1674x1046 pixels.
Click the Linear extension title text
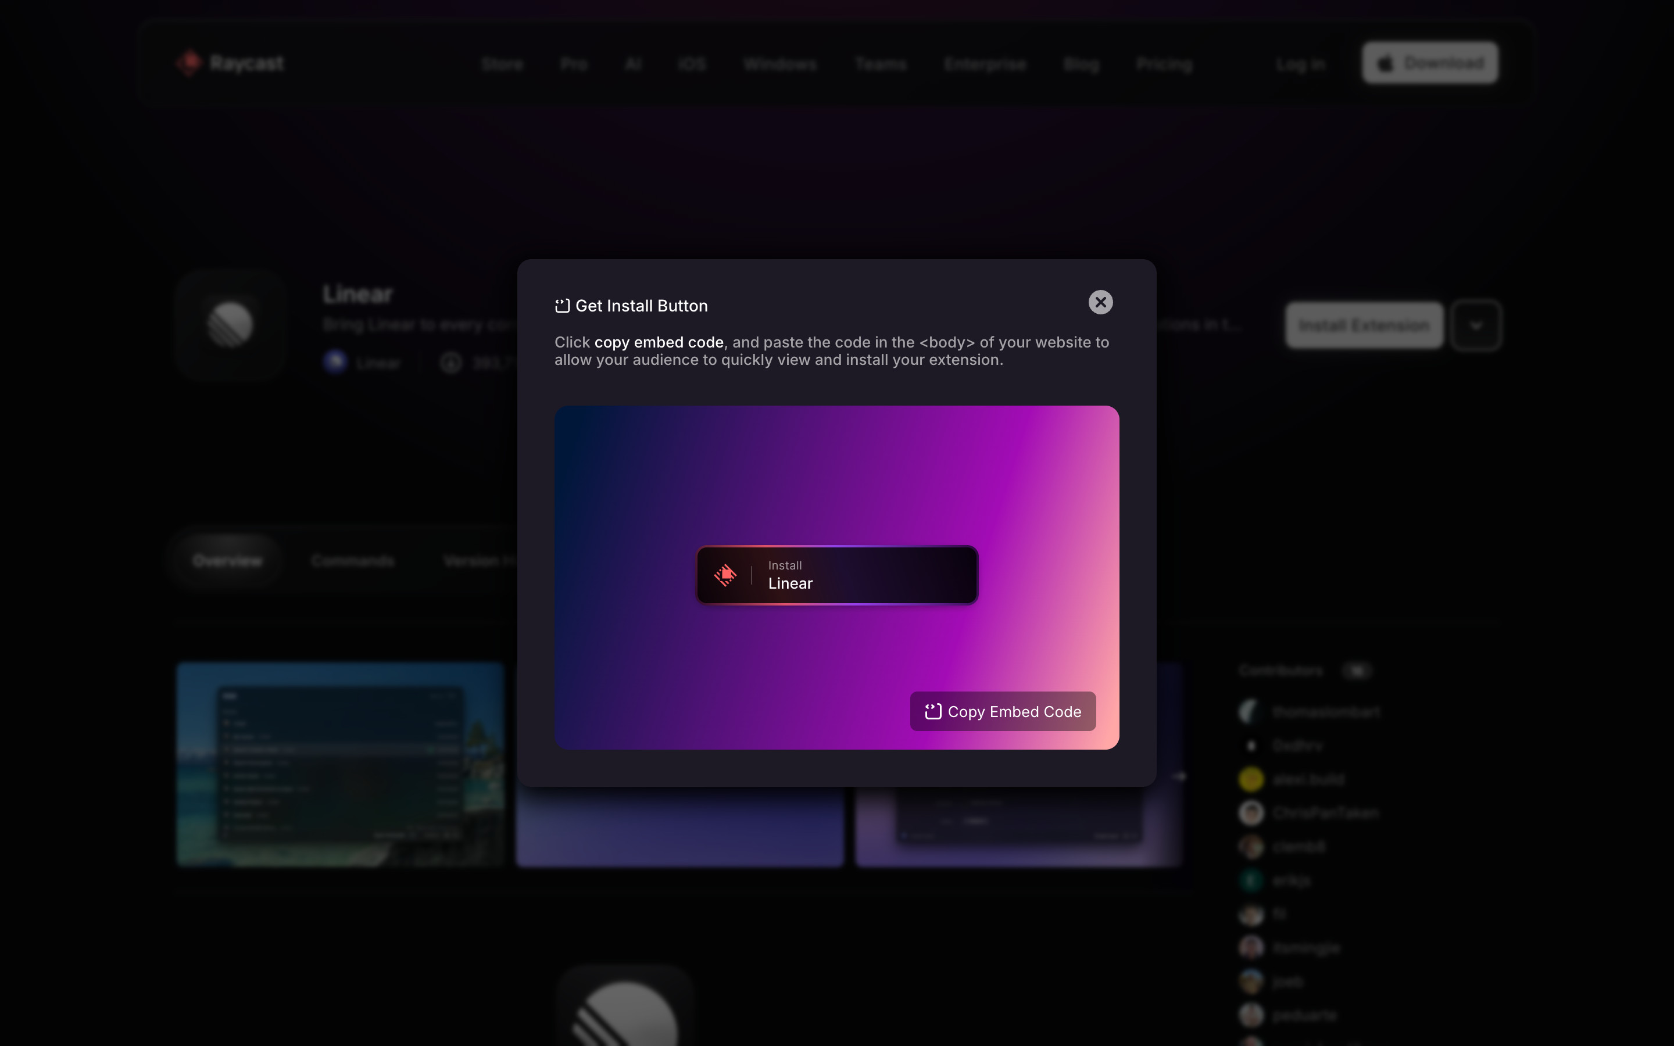point(357,294)
